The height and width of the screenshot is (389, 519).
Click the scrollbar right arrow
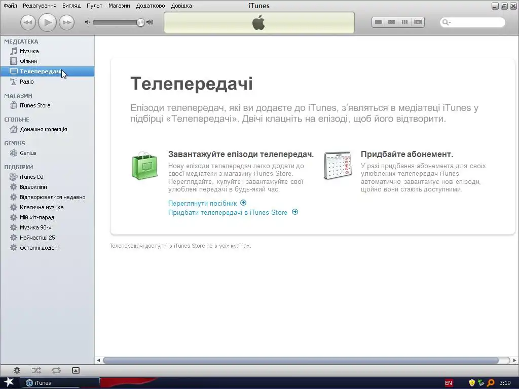(x=514, y=360)
